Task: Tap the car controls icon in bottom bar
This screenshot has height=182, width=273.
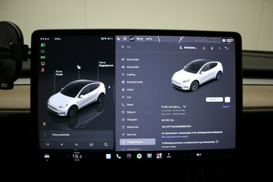Action: 47,156
